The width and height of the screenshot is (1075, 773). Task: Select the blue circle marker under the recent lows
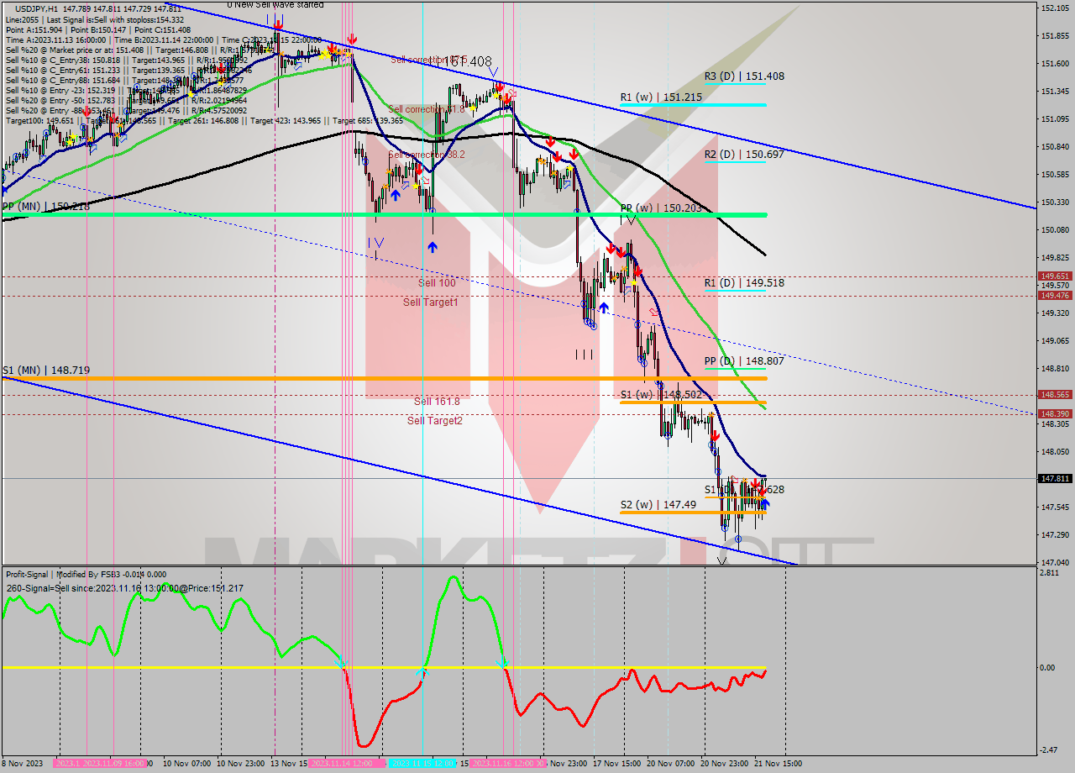click(738, 539)
